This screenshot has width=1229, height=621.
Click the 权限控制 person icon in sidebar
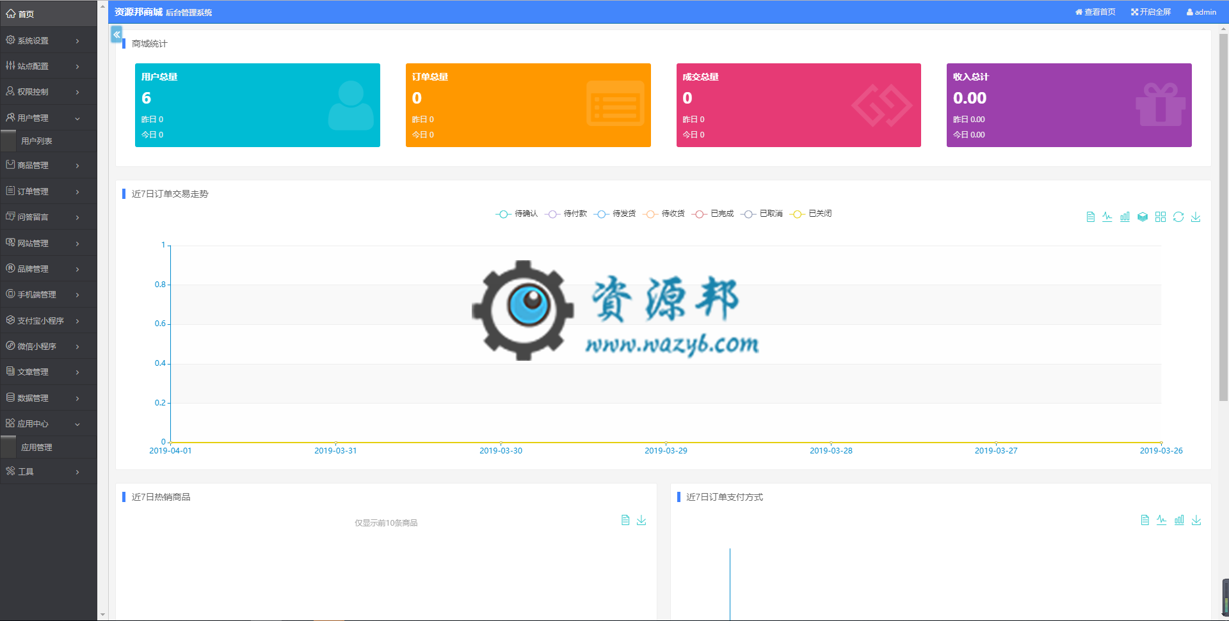[10, 91]
